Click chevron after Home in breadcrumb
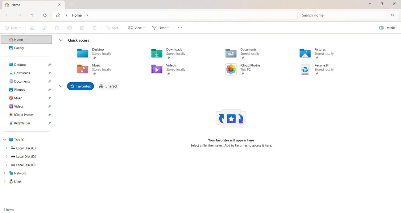The image size is (401, 213). point(87,15)
